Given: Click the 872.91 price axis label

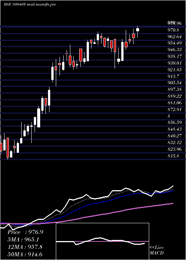Looking at the screenshot, I should (174, 110).
